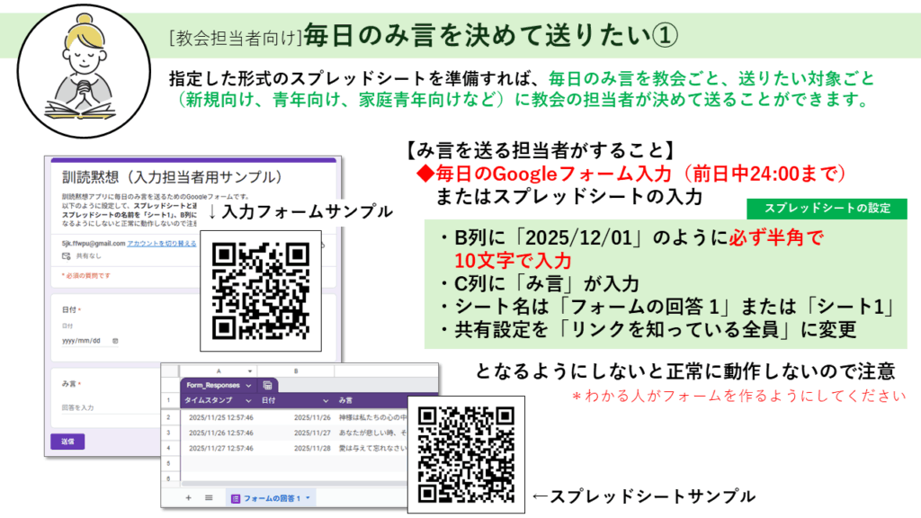Click the calendar icon in date field
Screen dimensions: 921x518
[115, 341]
